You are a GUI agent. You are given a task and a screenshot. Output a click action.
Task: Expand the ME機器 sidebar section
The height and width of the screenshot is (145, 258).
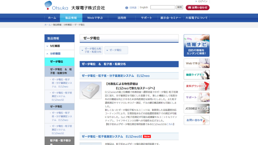point(59,46)
